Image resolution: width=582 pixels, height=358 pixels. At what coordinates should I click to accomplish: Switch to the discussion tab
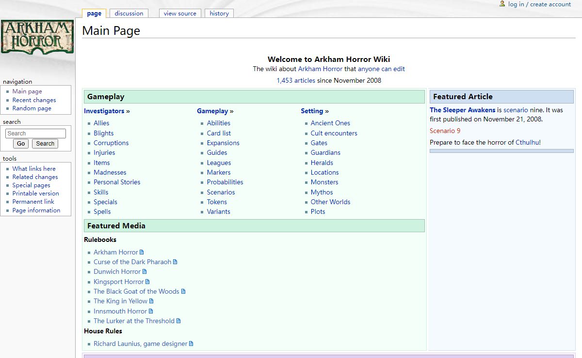coord(129,14)
